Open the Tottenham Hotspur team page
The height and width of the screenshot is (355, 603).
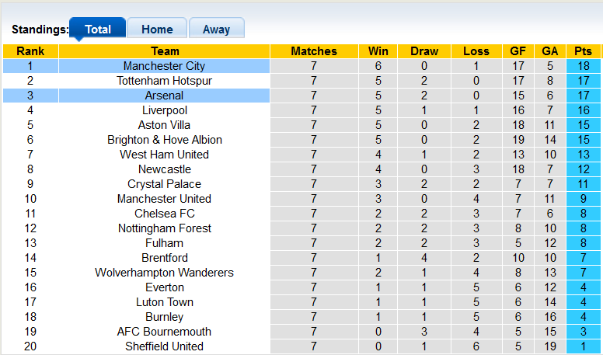pyautogui.click(x=164, y=81)
